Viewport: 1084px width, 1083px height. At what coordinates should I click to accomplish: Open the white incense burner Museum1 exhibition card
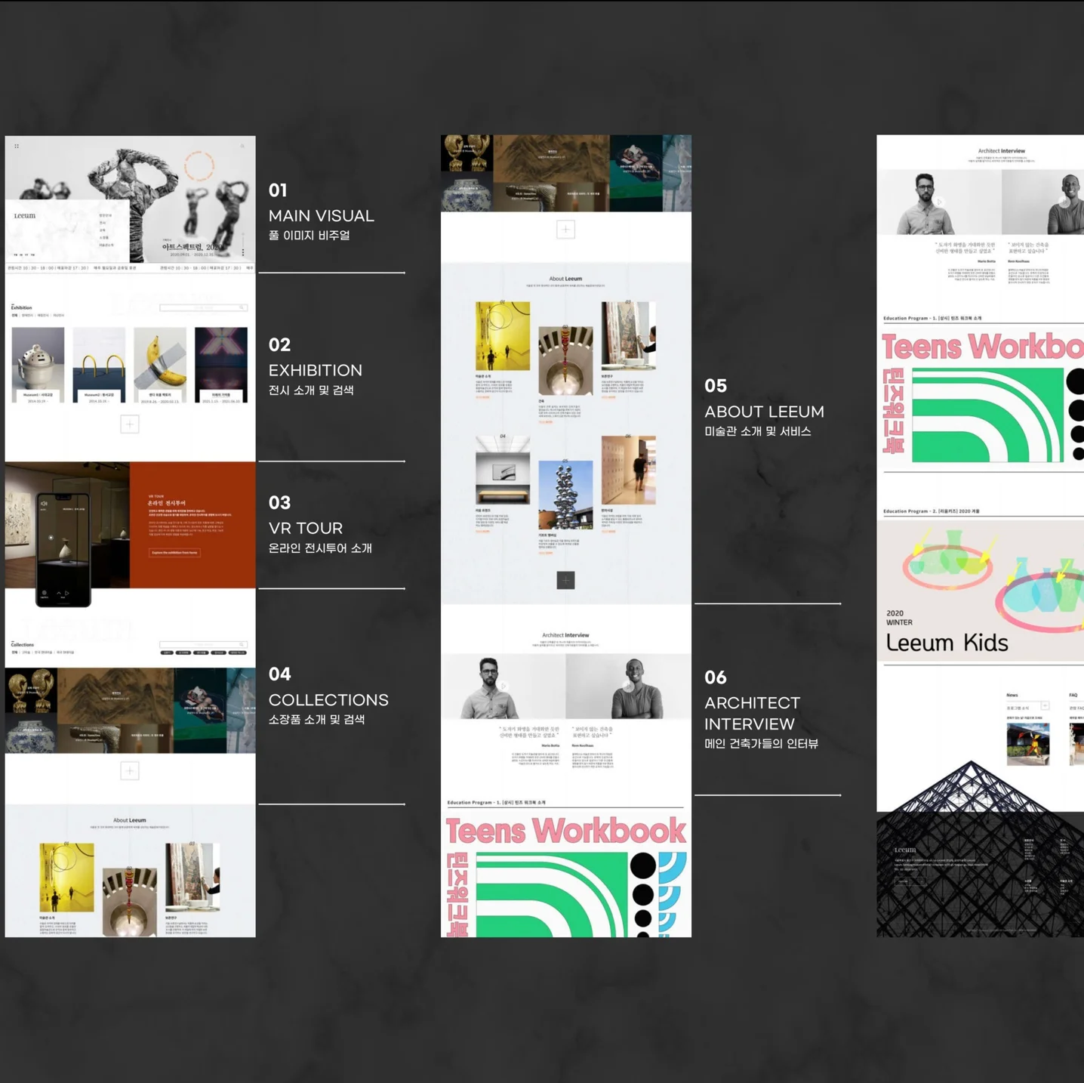click(x=38, y=366)
